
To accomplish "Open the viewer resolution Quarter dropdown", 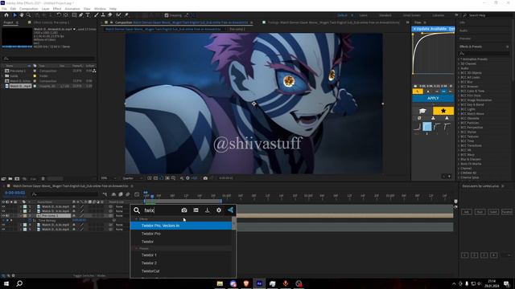I will coord(132,178).
